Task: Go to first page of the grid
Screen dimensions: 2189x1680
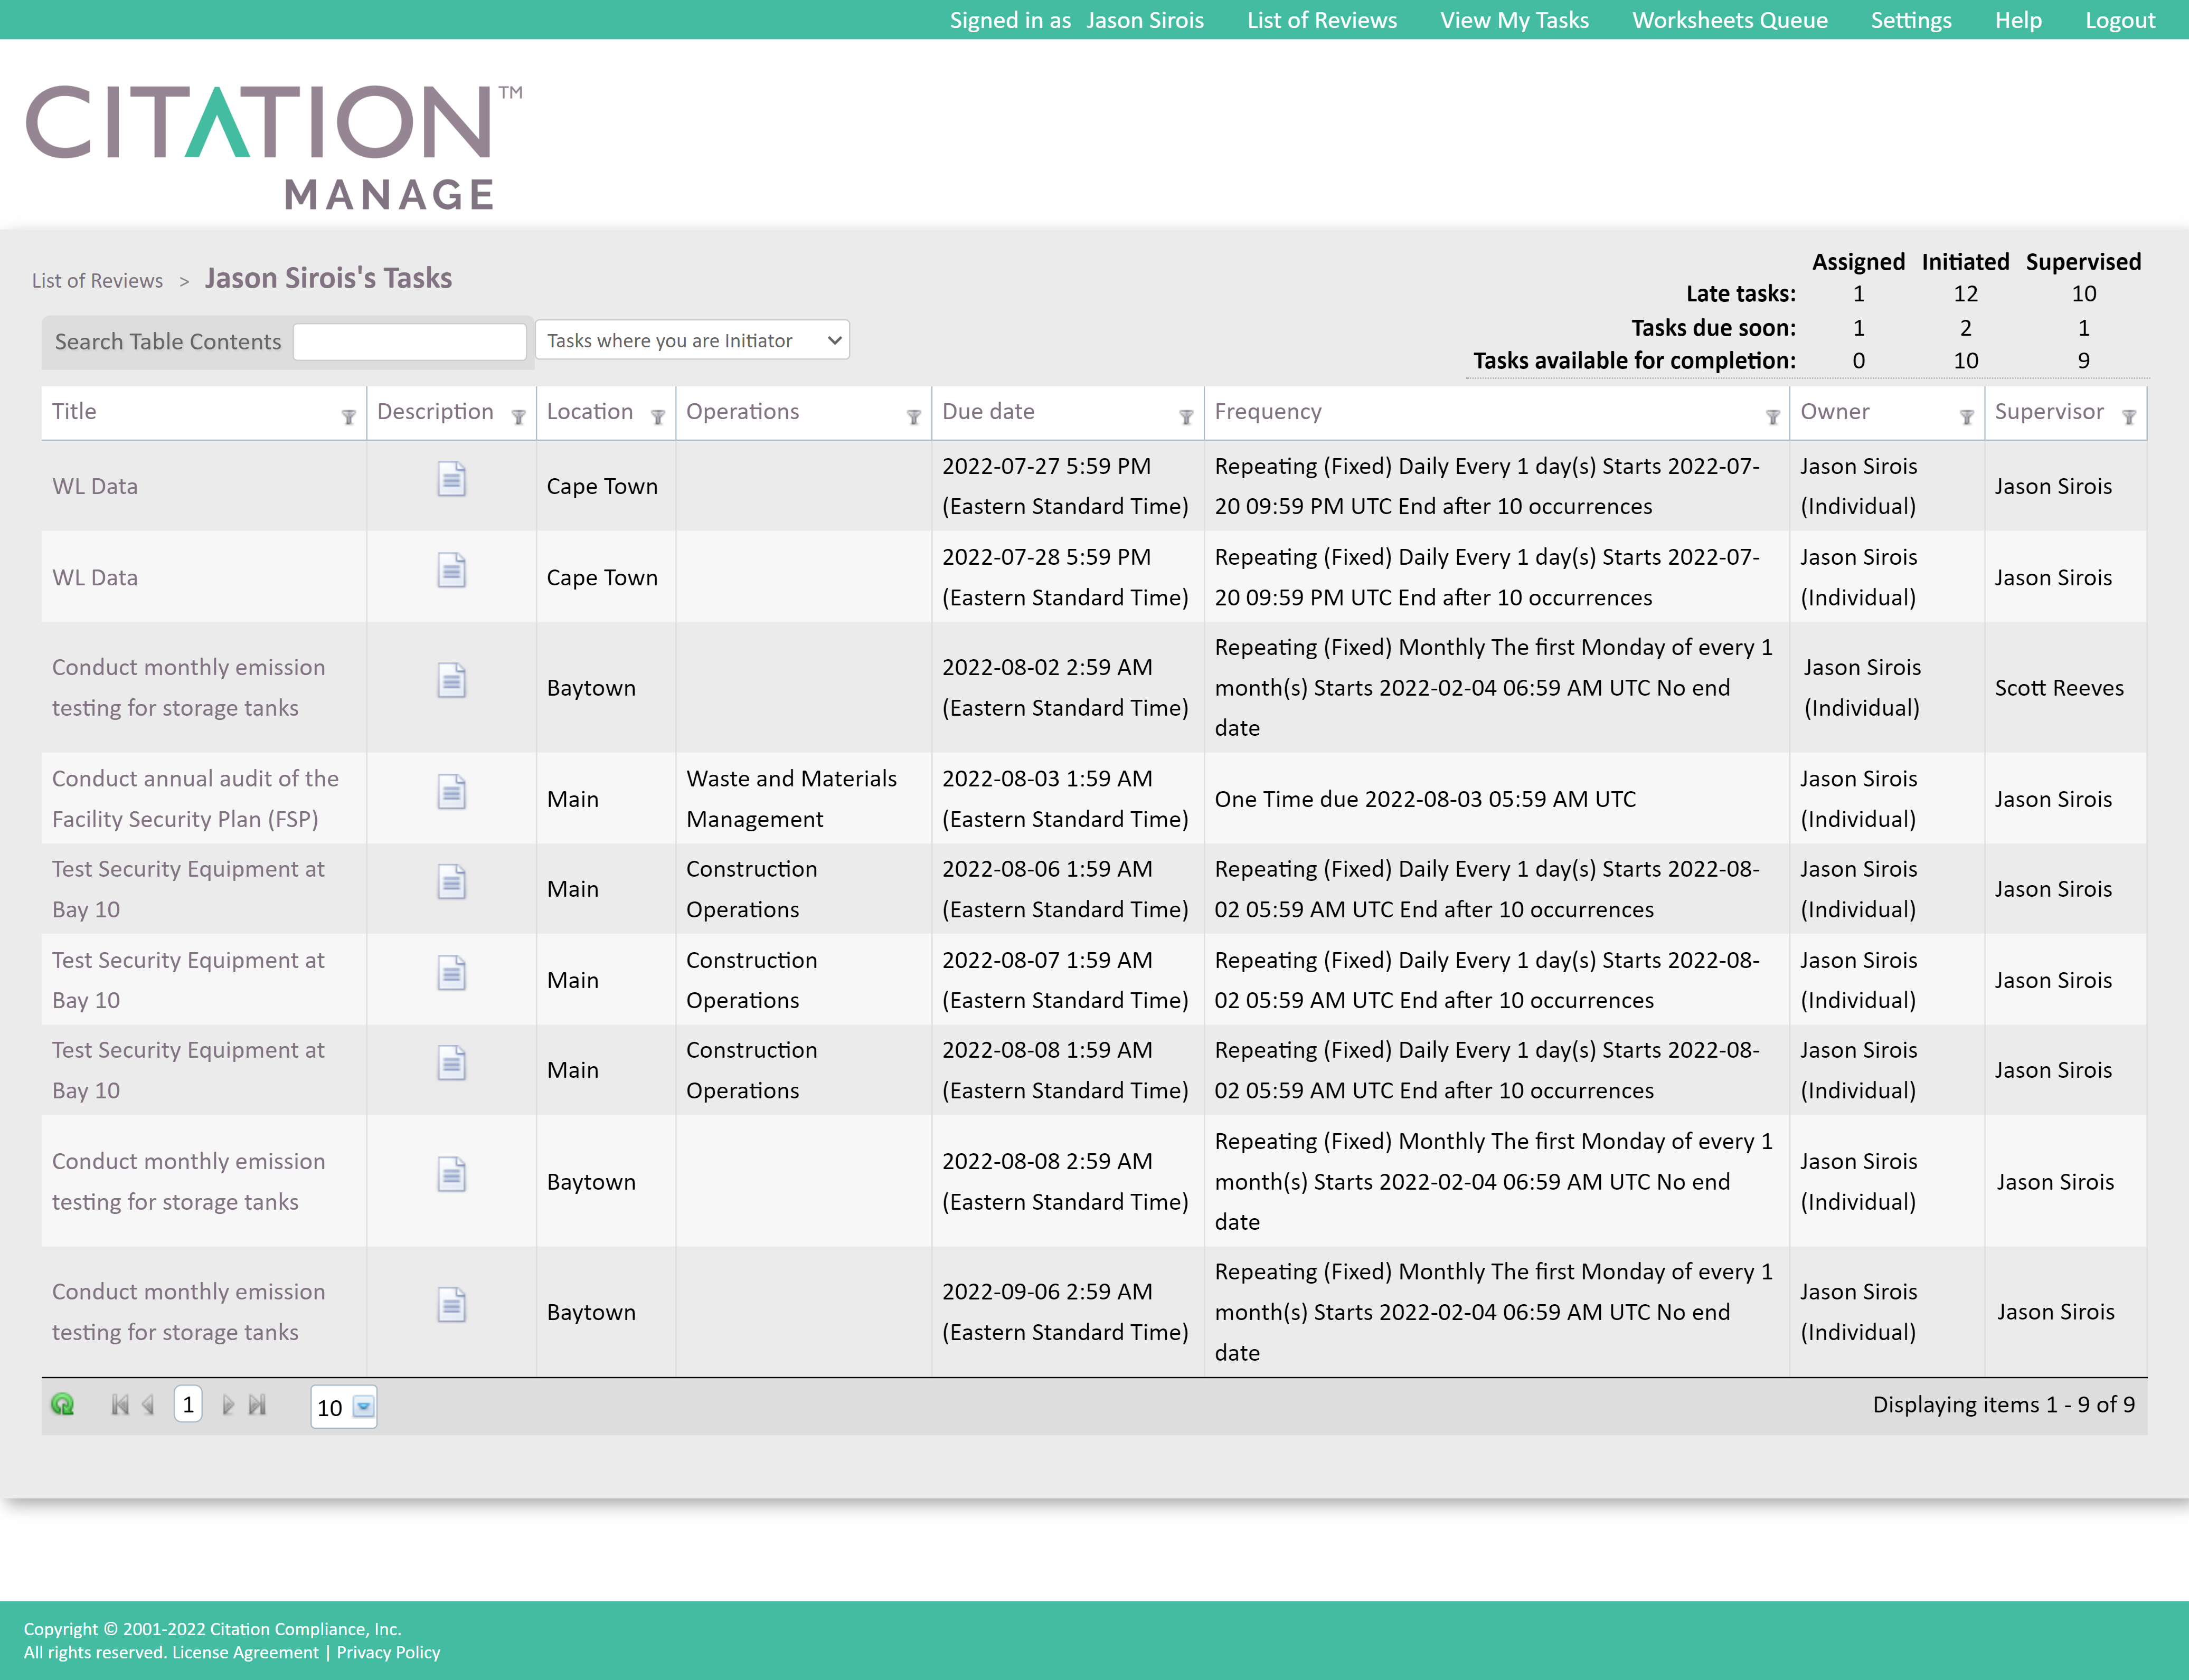Action: [120, 1405]
